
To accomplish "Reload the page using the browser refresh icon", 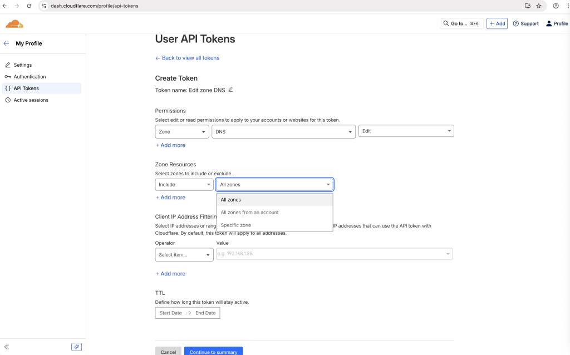I will click(30, 6).
